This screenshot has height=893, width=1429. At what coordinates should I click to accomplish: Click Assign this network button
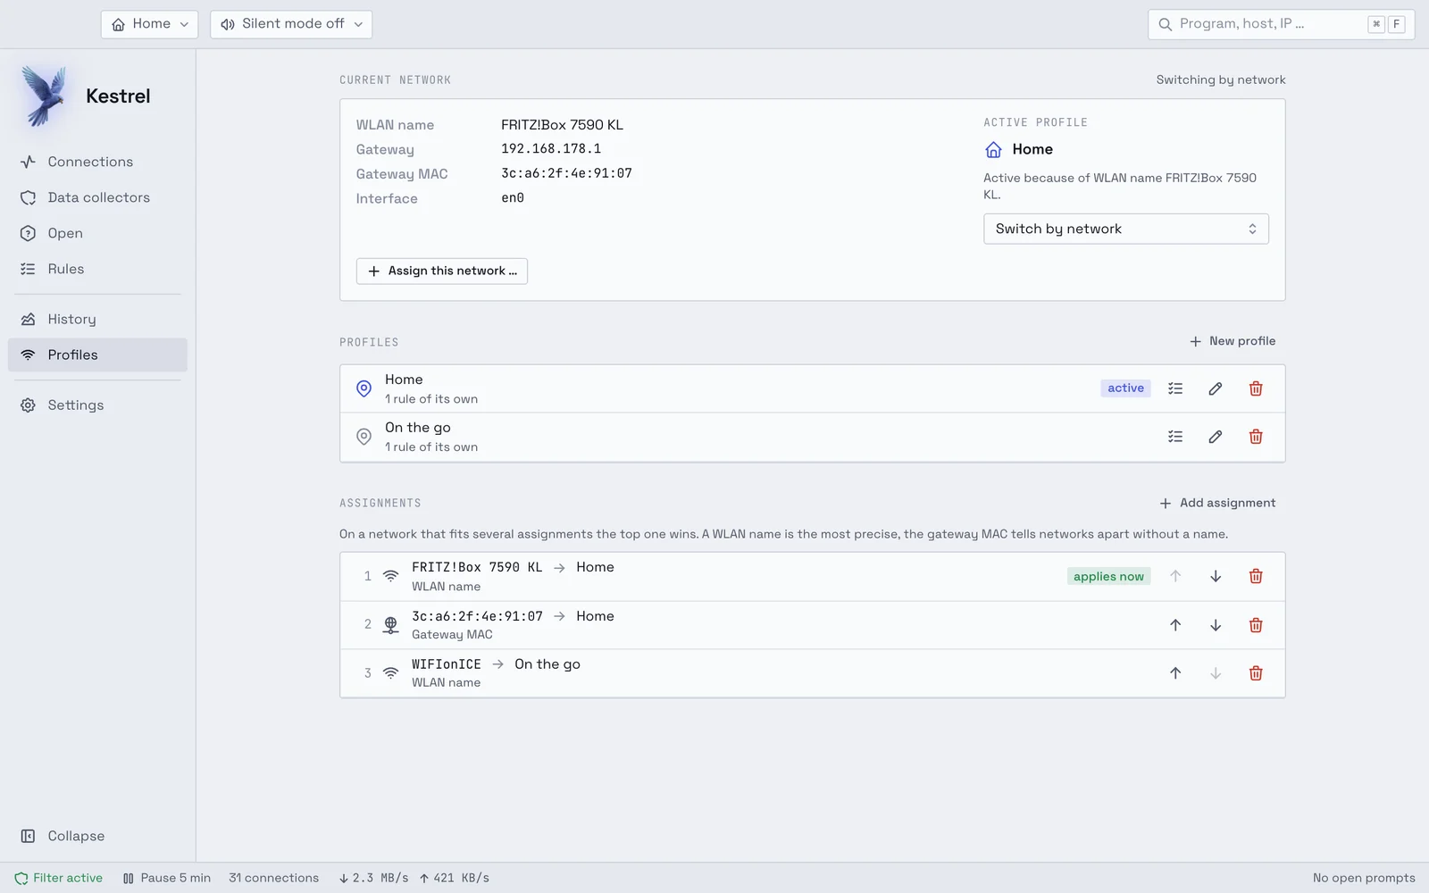(x=442, y=271)
